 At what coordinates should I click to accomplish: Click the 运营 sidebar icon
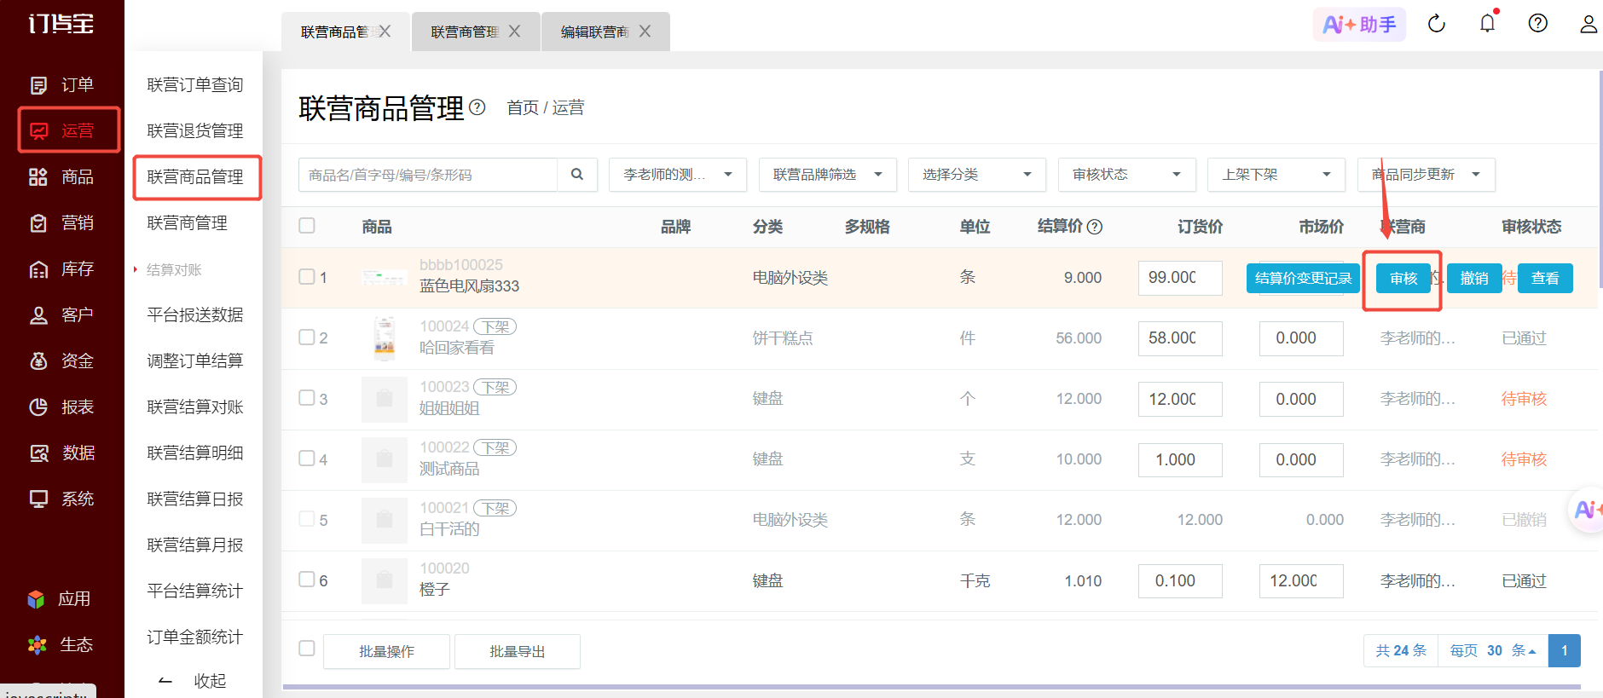coord(38,131)
